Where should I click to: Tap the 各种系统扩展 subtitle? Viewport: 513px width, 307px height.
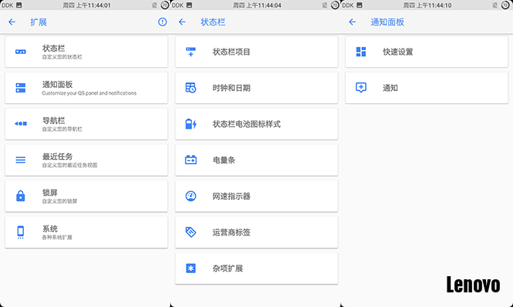57,237
